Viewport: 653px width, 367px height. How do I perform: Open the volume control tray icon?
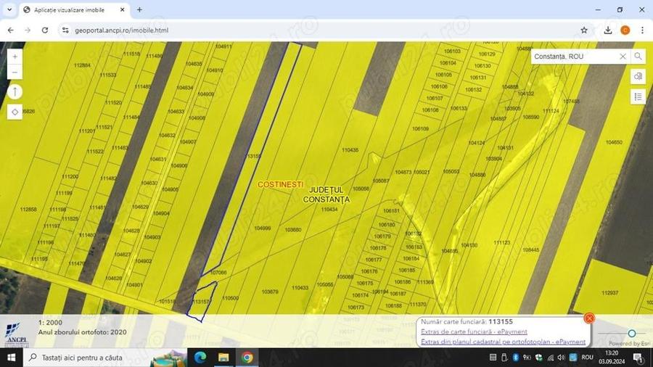click(562, 358)
